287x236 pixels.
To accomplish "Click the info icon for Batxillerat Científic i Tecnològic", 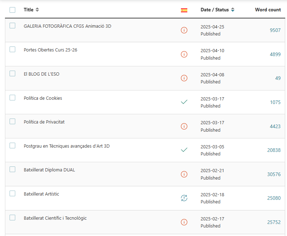I will [184, 222].
